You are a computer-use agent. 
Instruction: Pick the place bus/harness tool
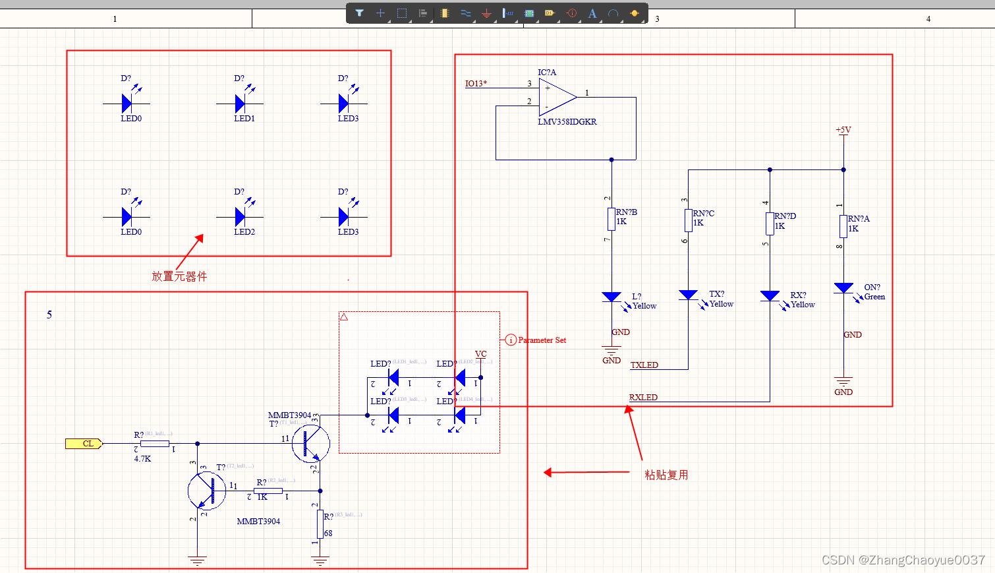click(508, 13)
